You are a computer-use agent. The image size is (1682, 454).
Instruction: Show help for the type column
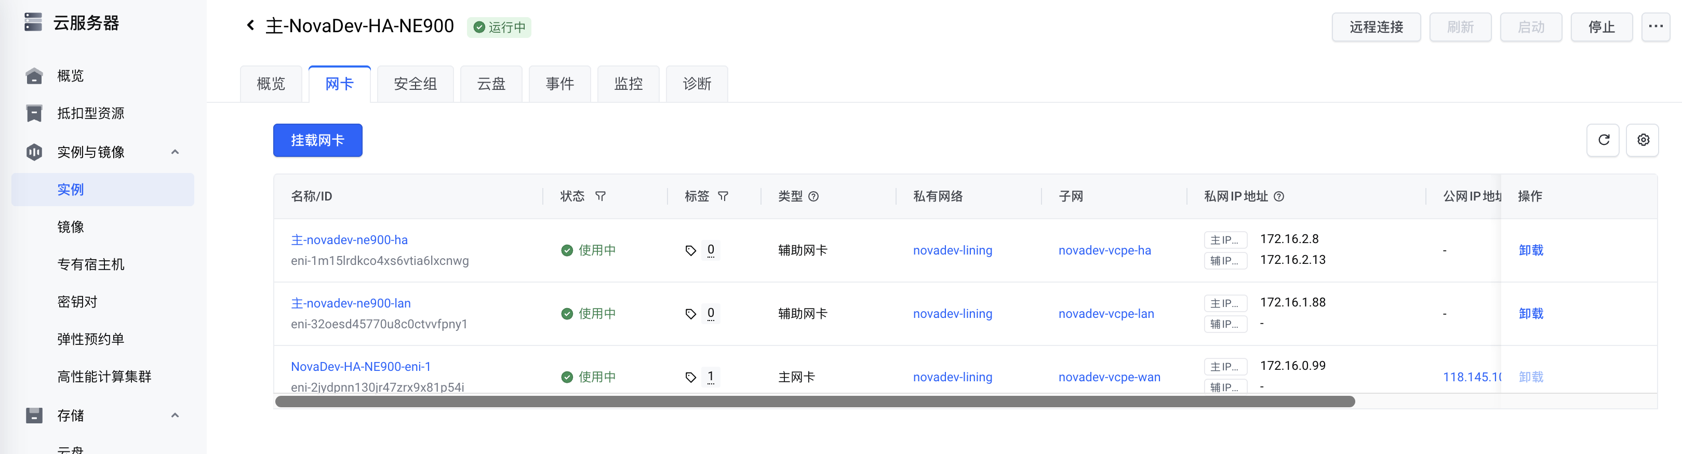click(813, 196)
